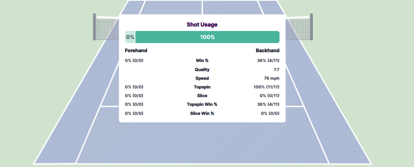414x167 pixels.
Task: Click the Shot Usage title
Action: click(202, 25)
